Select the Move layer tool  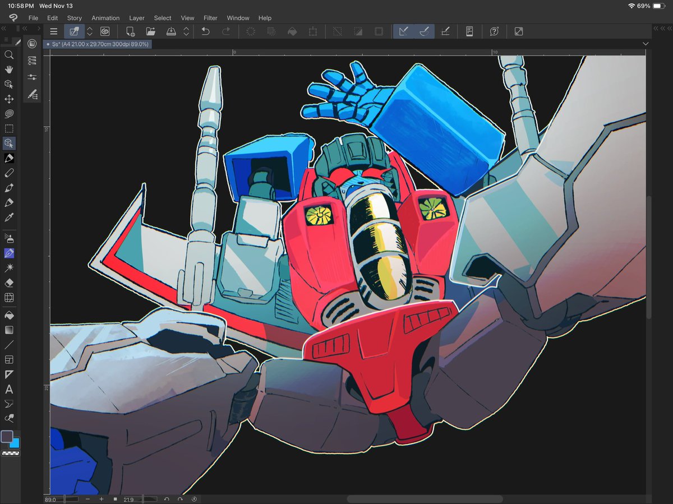9,99
